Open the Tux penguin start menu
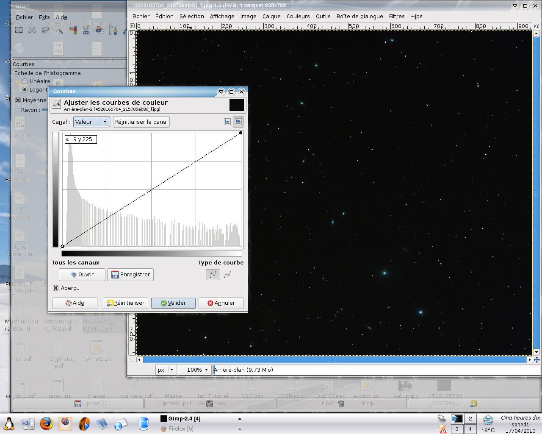This screenshot has width=542, height=434. coord(9,423)
